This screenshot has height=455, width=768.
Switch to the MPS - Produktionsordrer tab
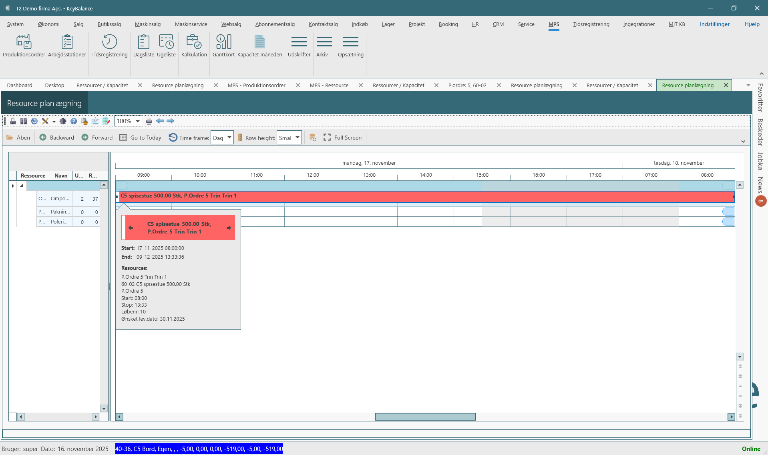pyautogui.click(x=256, y=85)
